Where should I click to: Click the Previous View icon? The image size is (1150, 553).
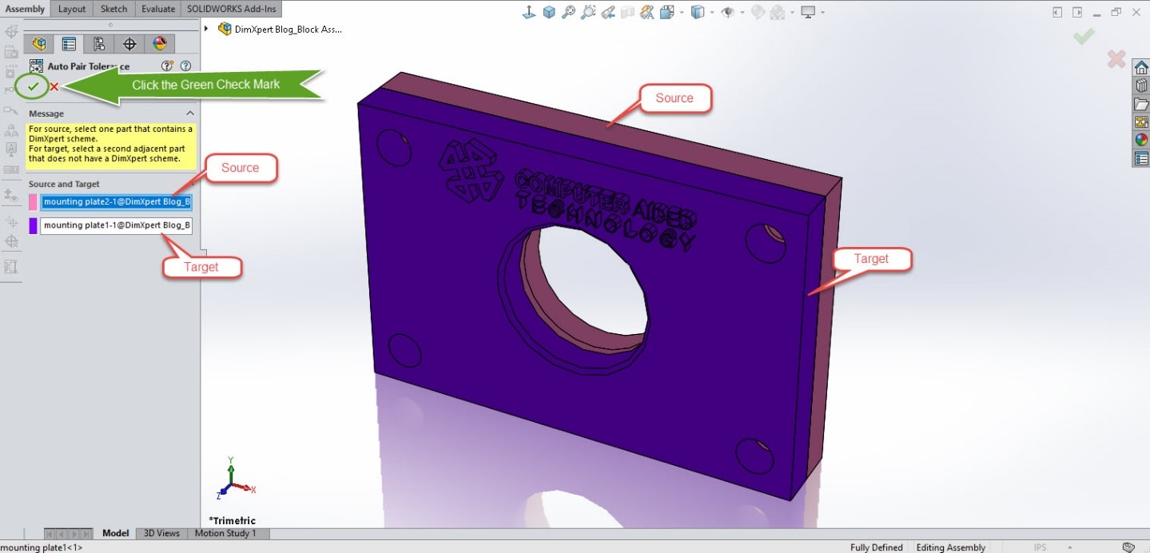608,12
